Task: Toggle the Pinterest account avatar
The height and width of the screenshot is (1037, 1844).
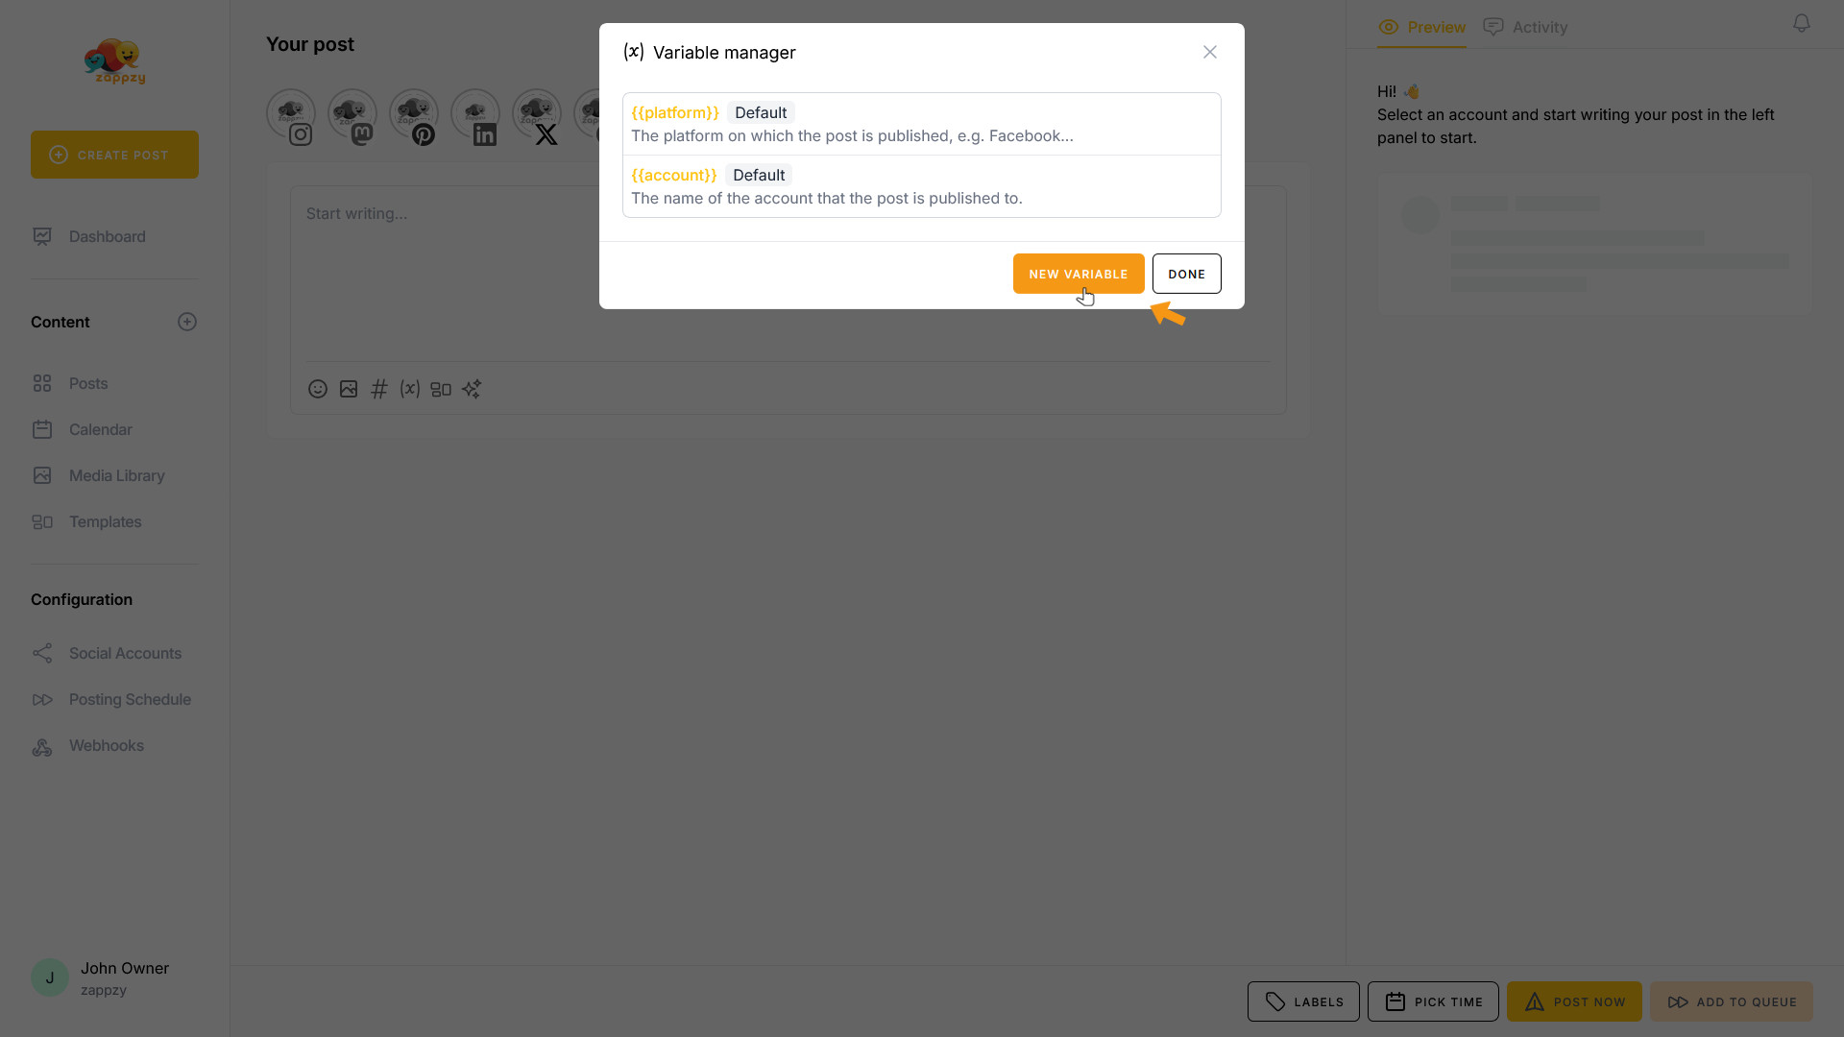Action: (414, 115)
